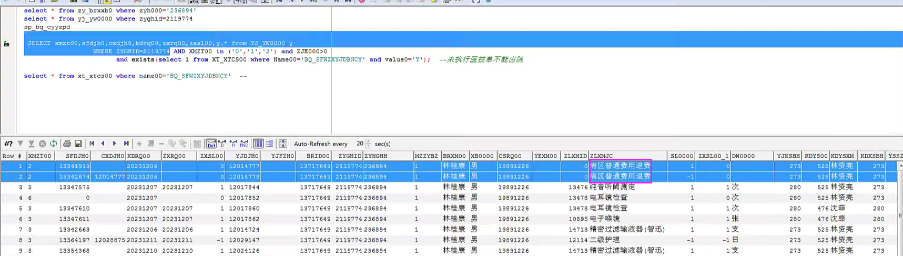Click the insert record plus icon
This screenshot has height=256, width=903.
click(139, 144)
